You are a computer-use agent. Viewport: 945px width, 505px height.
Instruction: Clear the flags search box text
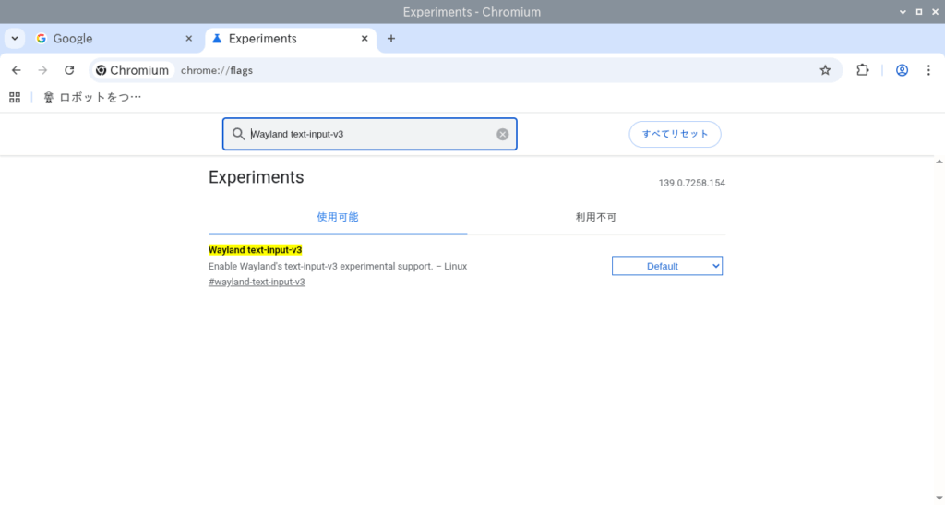point(502,134)
